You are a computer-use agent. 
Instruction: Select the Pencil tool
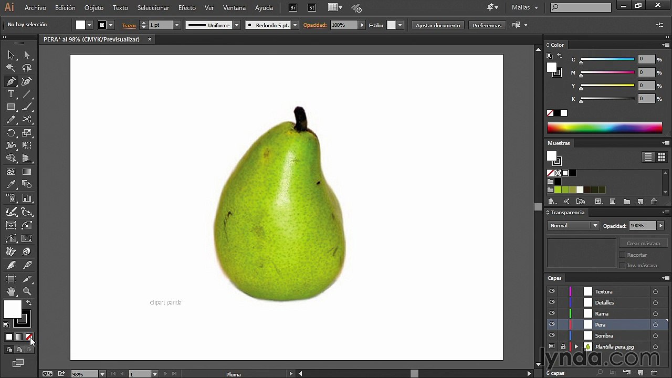point(11,120)
